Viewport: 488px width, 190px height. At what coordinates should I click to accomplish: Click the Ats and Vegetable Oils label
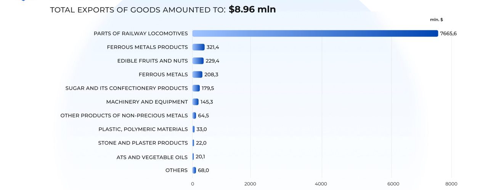pos(152,157)
